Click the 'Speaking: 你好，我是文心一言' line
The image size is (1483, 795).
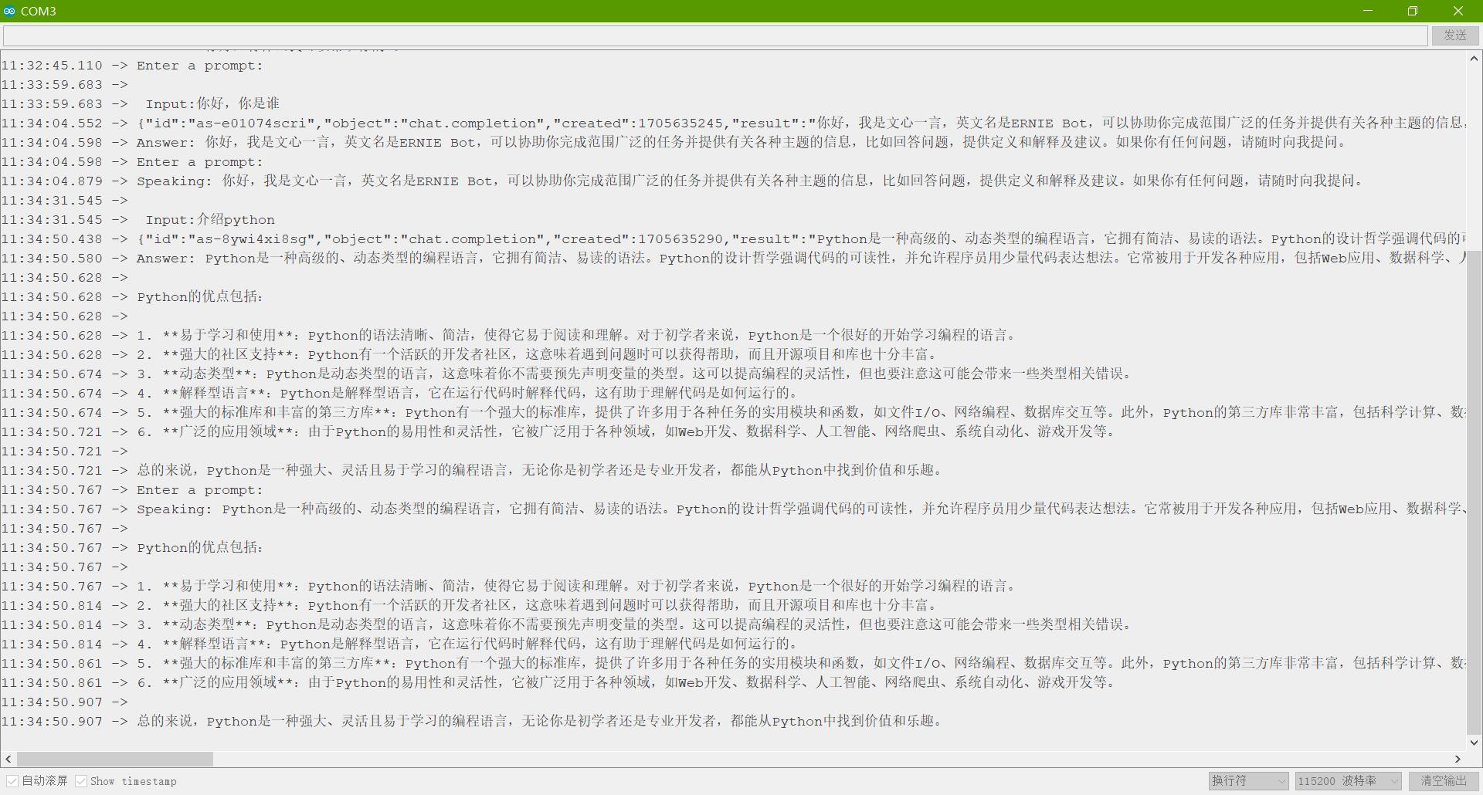click(684, 181)
